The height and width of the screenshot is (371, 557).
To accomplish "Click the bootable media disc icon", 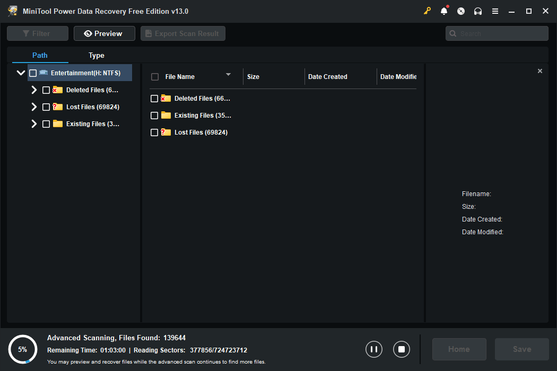I will pyautogui.click(x=461, y=11).
